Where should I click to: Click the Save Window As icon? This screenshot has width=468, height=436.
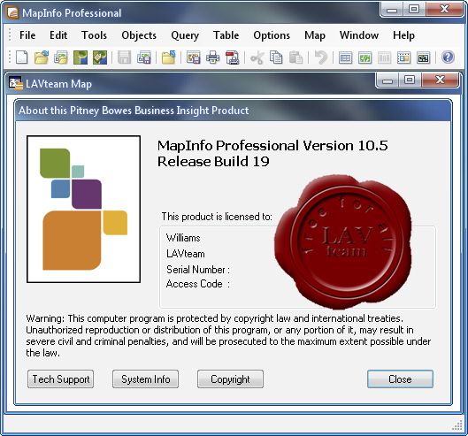(194, 57)
